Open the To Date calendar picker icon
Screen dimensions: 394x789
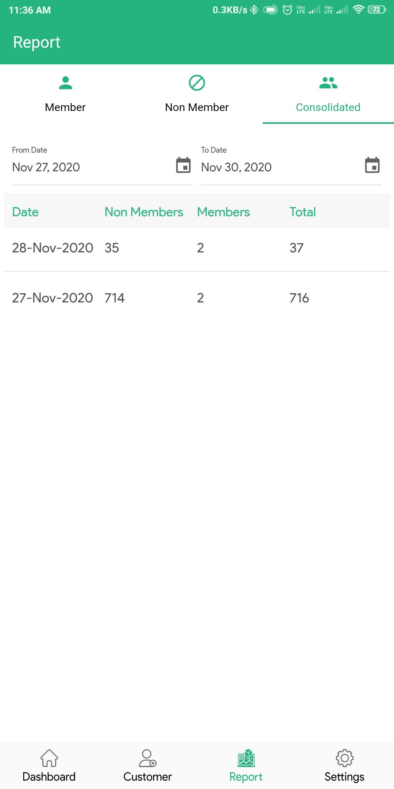372,165
